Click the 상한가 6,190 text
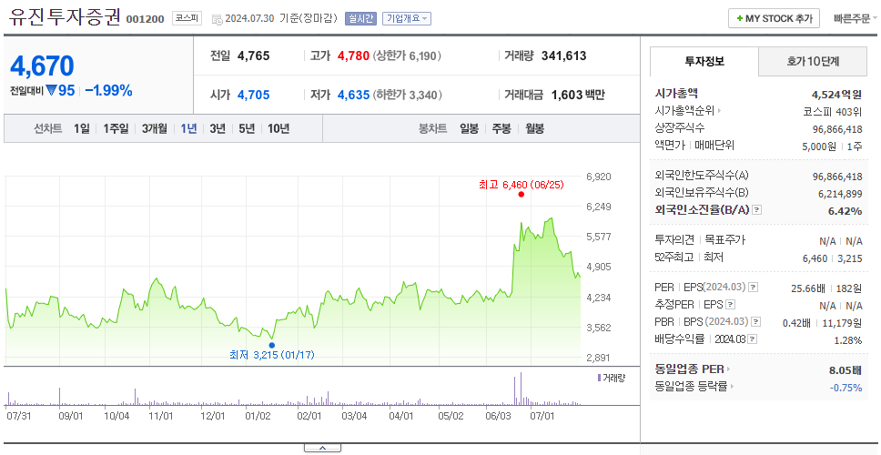The width and height of the screenshot is (881, 455). (407, 56)
